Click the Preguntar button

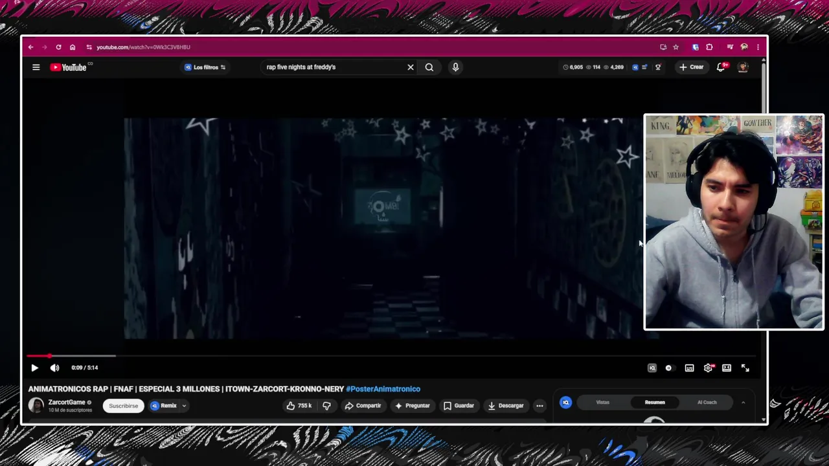[x=412, y=406]
